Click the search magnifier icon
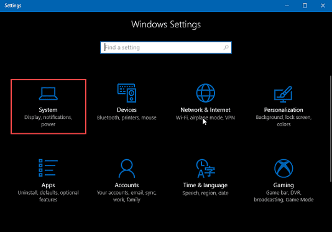 point(226,47)
